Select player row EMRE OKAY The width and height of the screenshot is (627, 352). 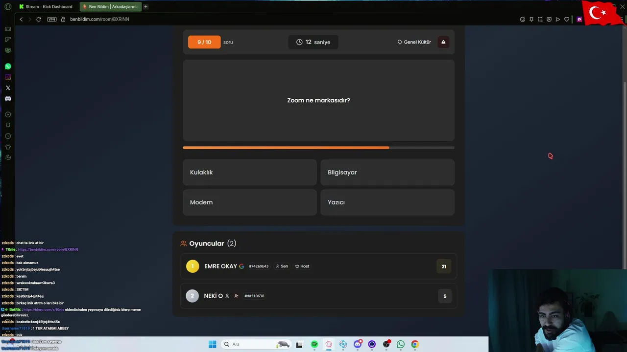pyautogui.click(x=318, y=266)
